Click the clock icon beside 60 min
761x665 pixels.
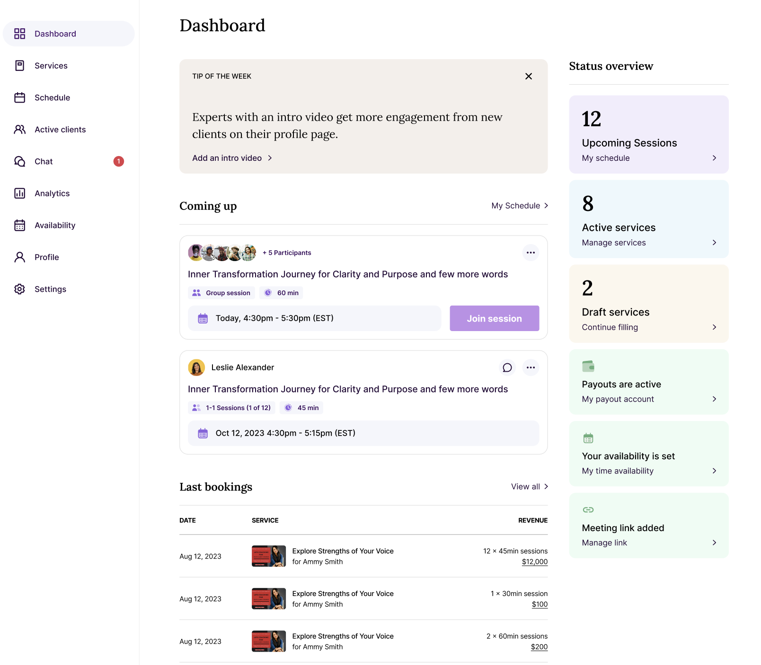point(268,293)
